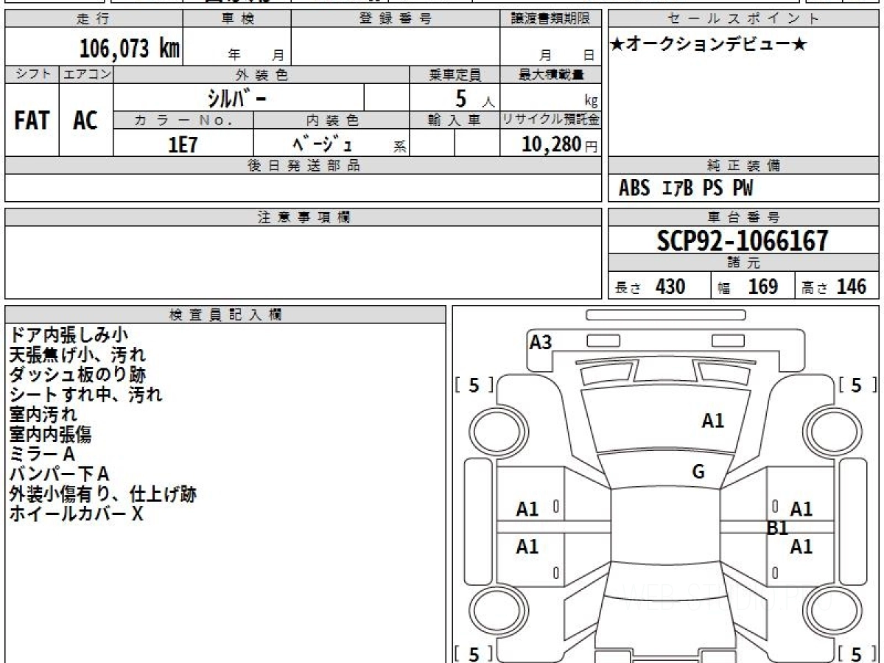The image size is (884, 663).
Task: Select the width value 幅 169
Action: click(748, 287)
